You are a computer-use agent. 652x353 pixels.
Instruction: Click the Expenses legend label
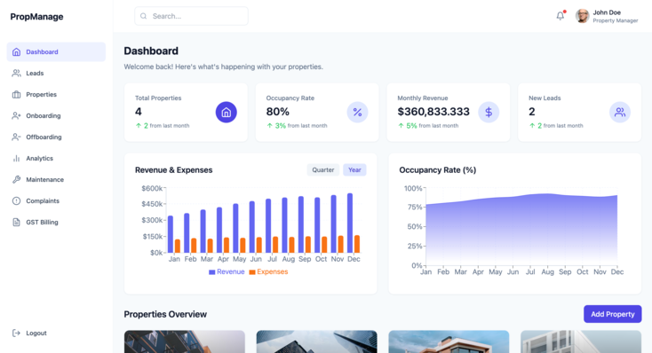pos(273,271)
